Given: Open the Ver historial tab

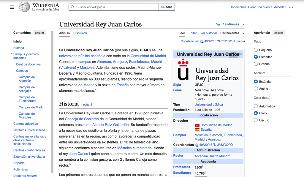Looking at the screenshot, I should tap(208, 33).
